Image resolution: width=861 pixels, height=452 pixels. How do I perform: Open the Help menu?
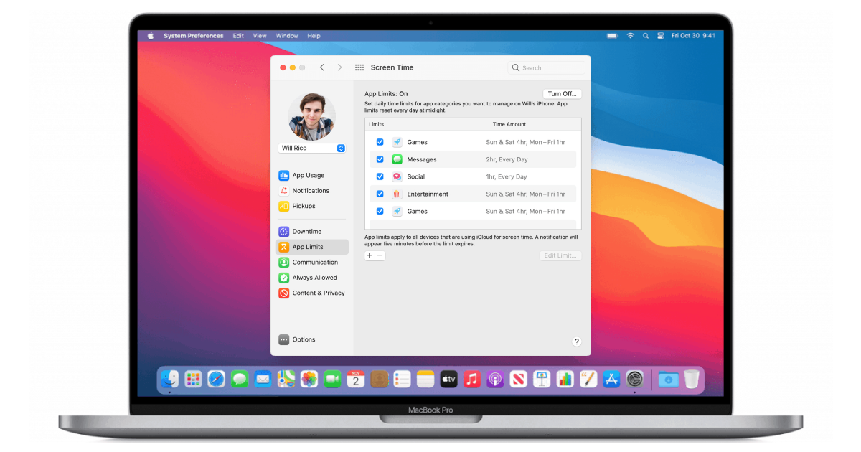pyautogui.click(x=314, y=36)
